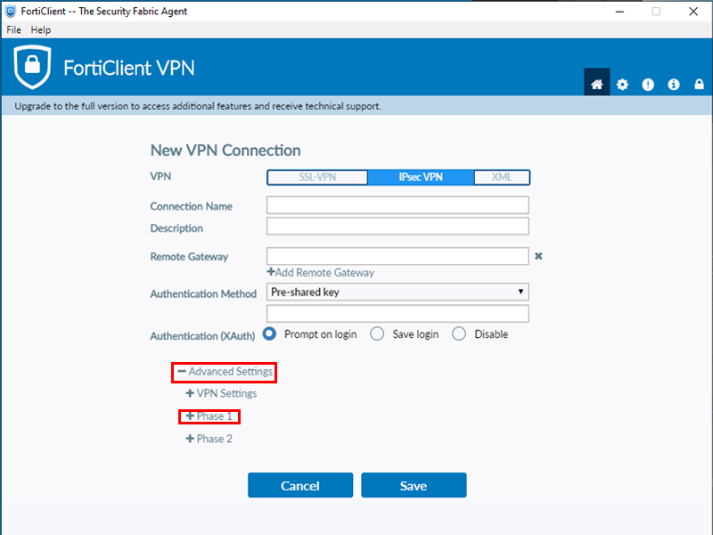Expand VPN Settings section
Image resolution: width=713 pixels, height=535 pixels.
pyautogui.click(x=221, y=393)
